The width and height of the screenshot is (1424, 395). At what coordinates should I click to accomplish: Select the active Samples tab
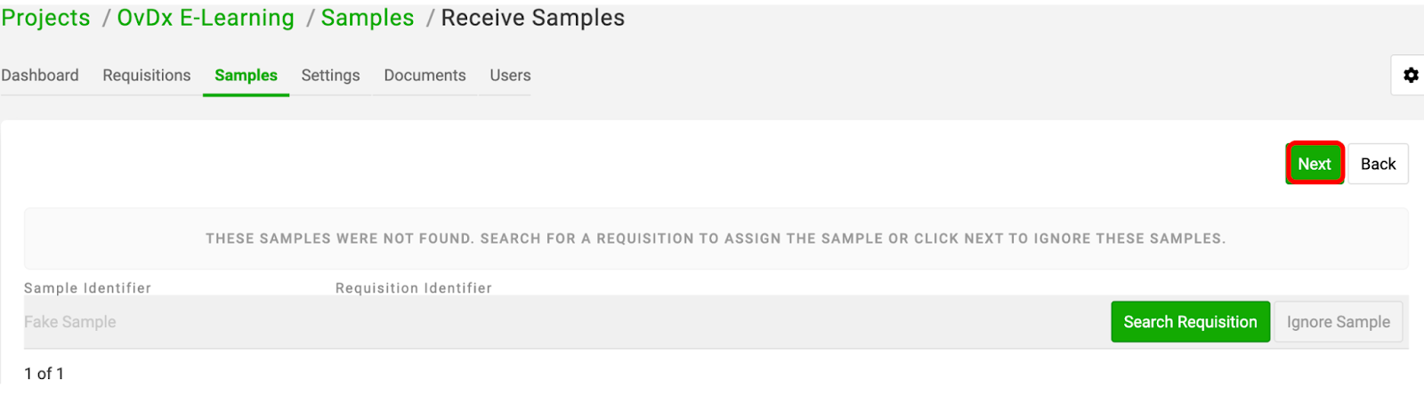click(x=246, y=76)
